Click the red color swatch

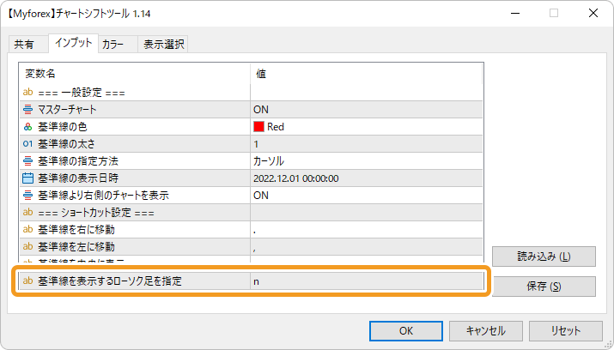click(x=258, y=127)
